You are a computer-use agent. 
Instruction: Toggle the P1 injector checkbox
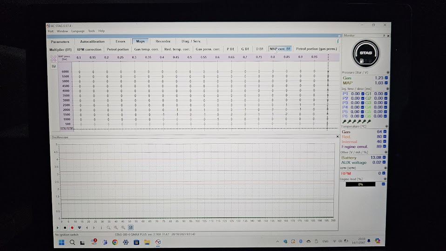pyautogui.click(x=363, y=94)
